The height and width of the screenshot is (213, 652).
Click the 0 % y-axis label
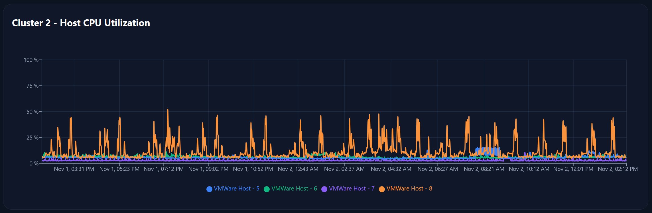34,163
